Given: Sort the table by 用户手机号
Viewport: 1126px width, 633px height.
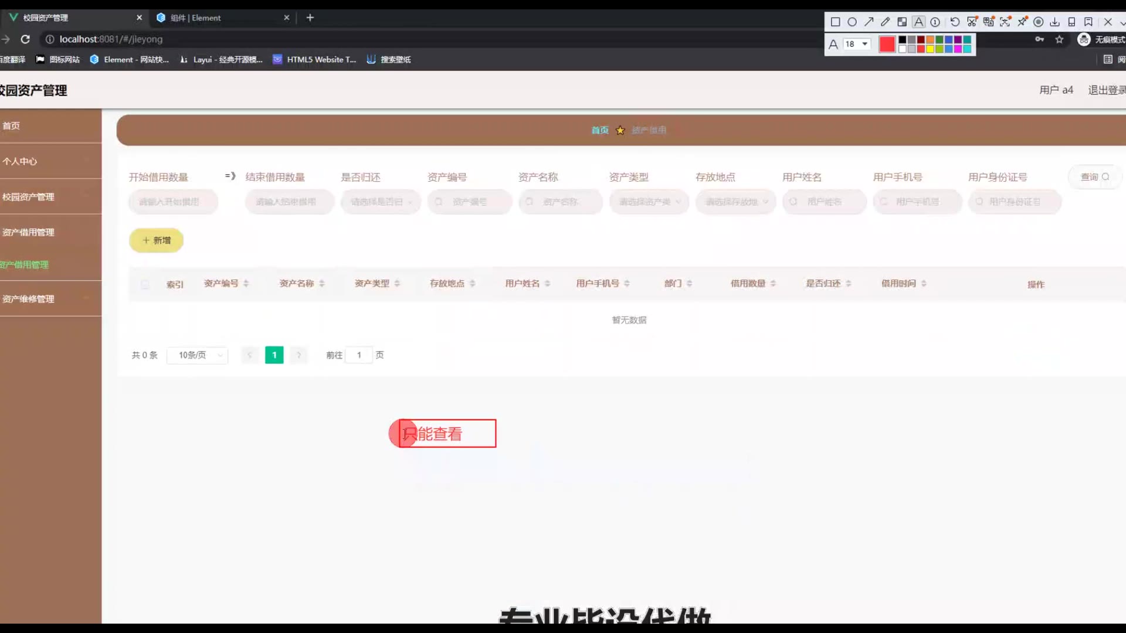Looking at the screenshot, I should coord(627,284).
